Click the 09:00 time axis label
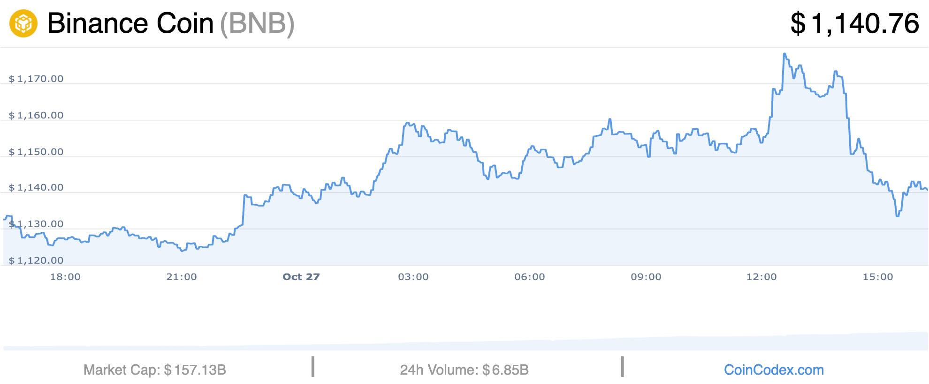This screenshot has width=929, height=384. [646, 277]
